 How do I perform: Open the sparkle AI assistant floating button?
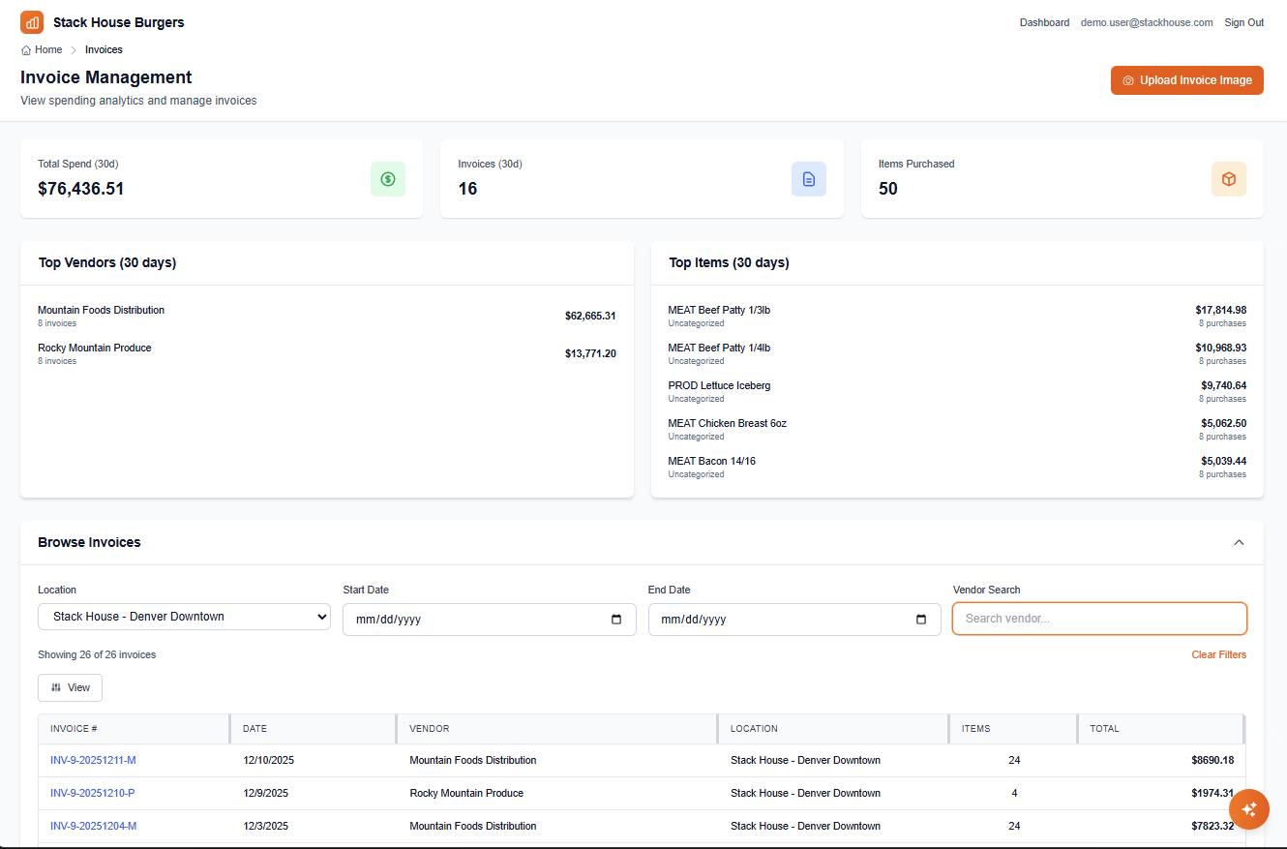point(1248,809)
